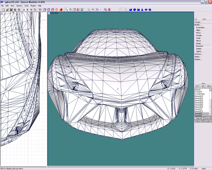
Task: Select COCKPIT in the object list
Action: pyautogui.click(x=198, y=92)
